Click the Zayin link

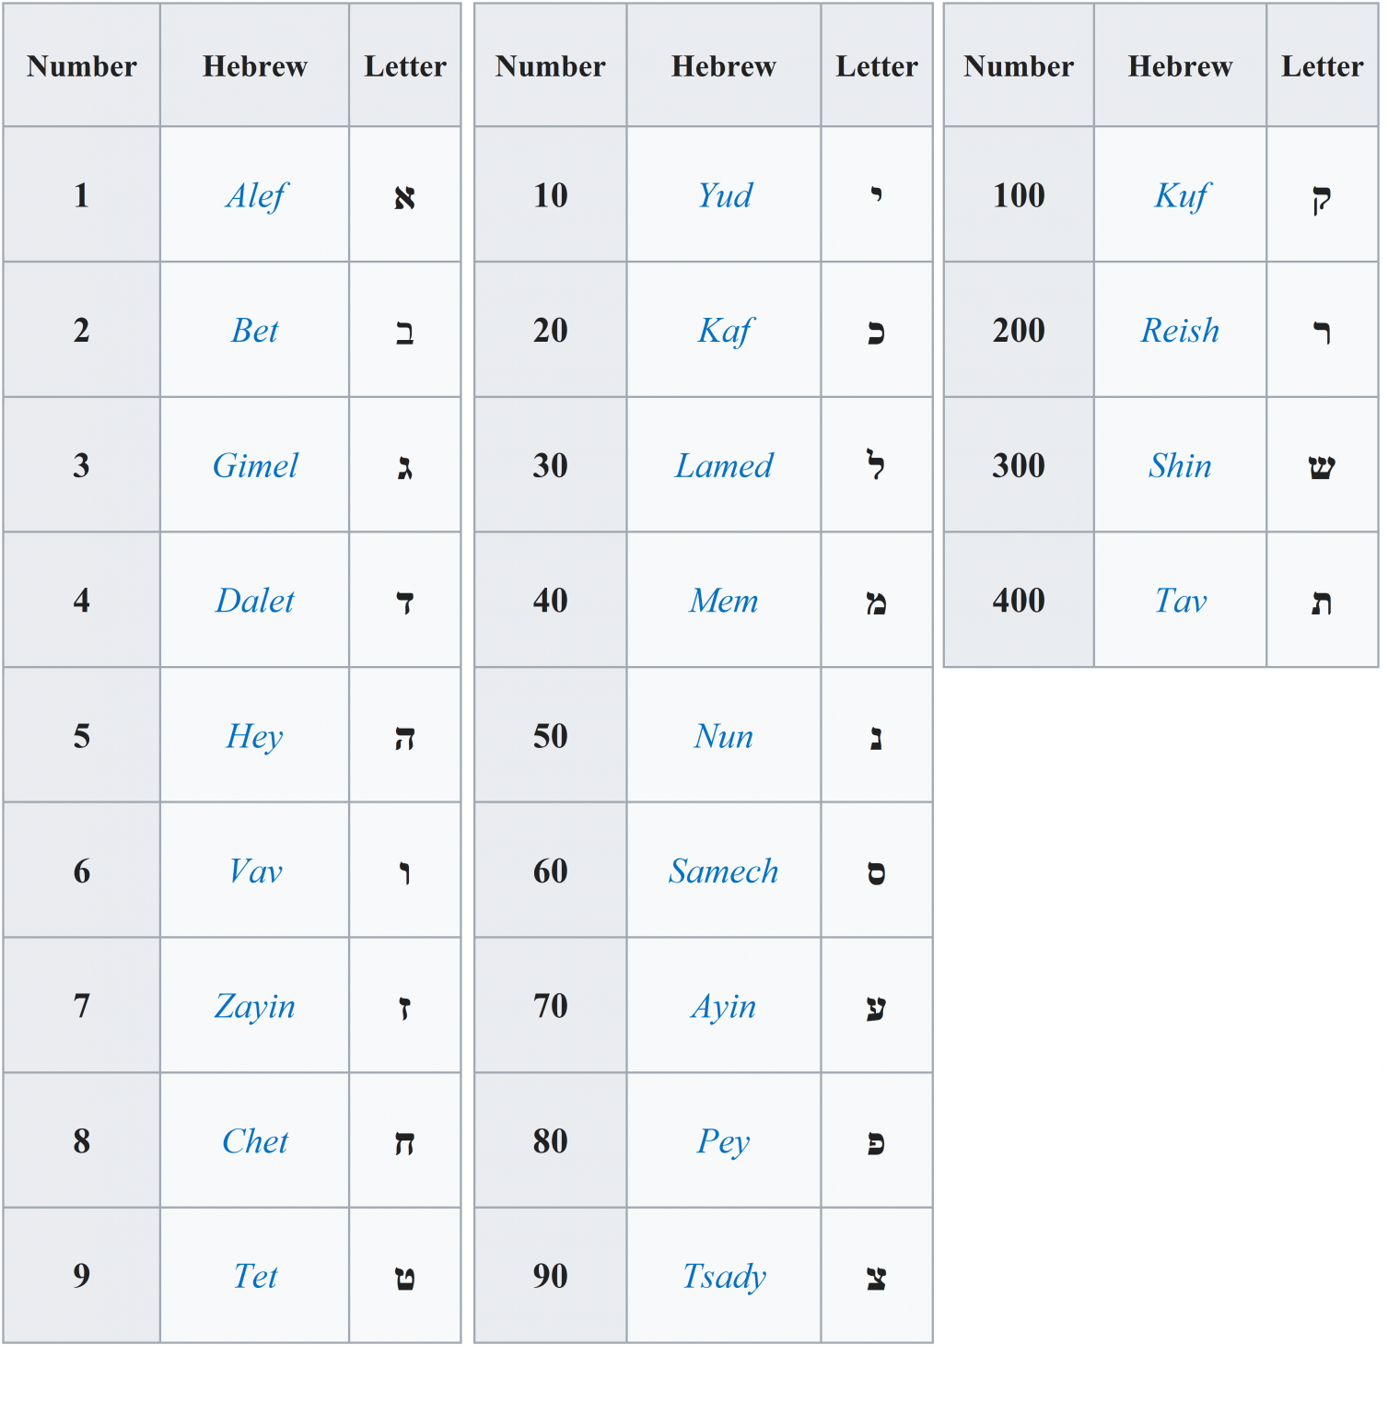click(x=255, y=1006)
